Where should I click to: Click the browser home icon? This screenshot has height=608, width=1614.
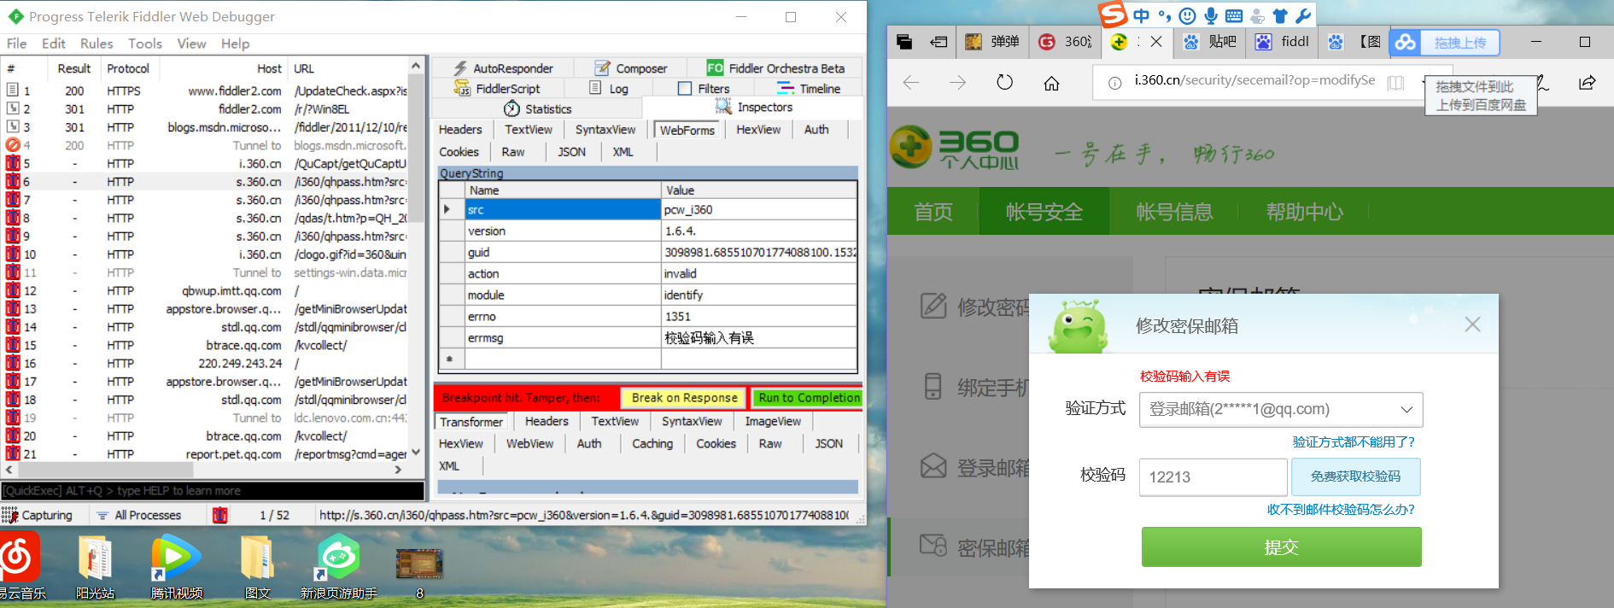coord(1052,83)
